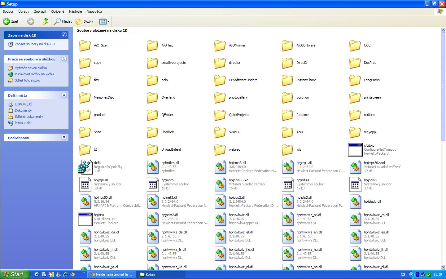
Task: Select the DirectX folder icon
Action: (287, 63)
